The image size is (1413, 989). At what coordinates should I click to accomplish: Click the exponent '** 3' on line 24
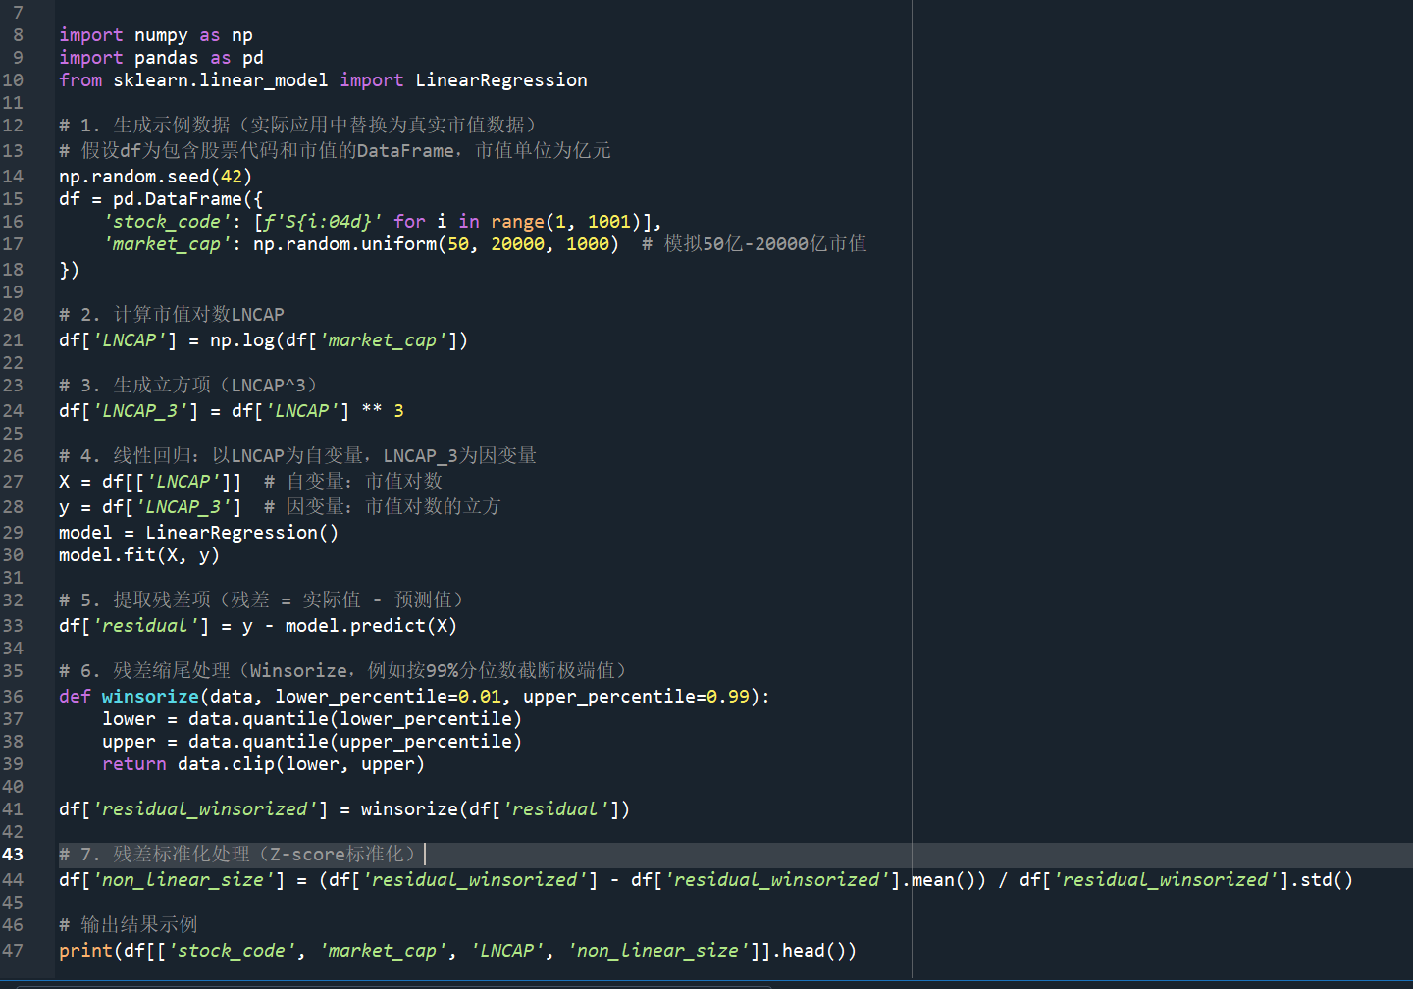coord(383,411)
